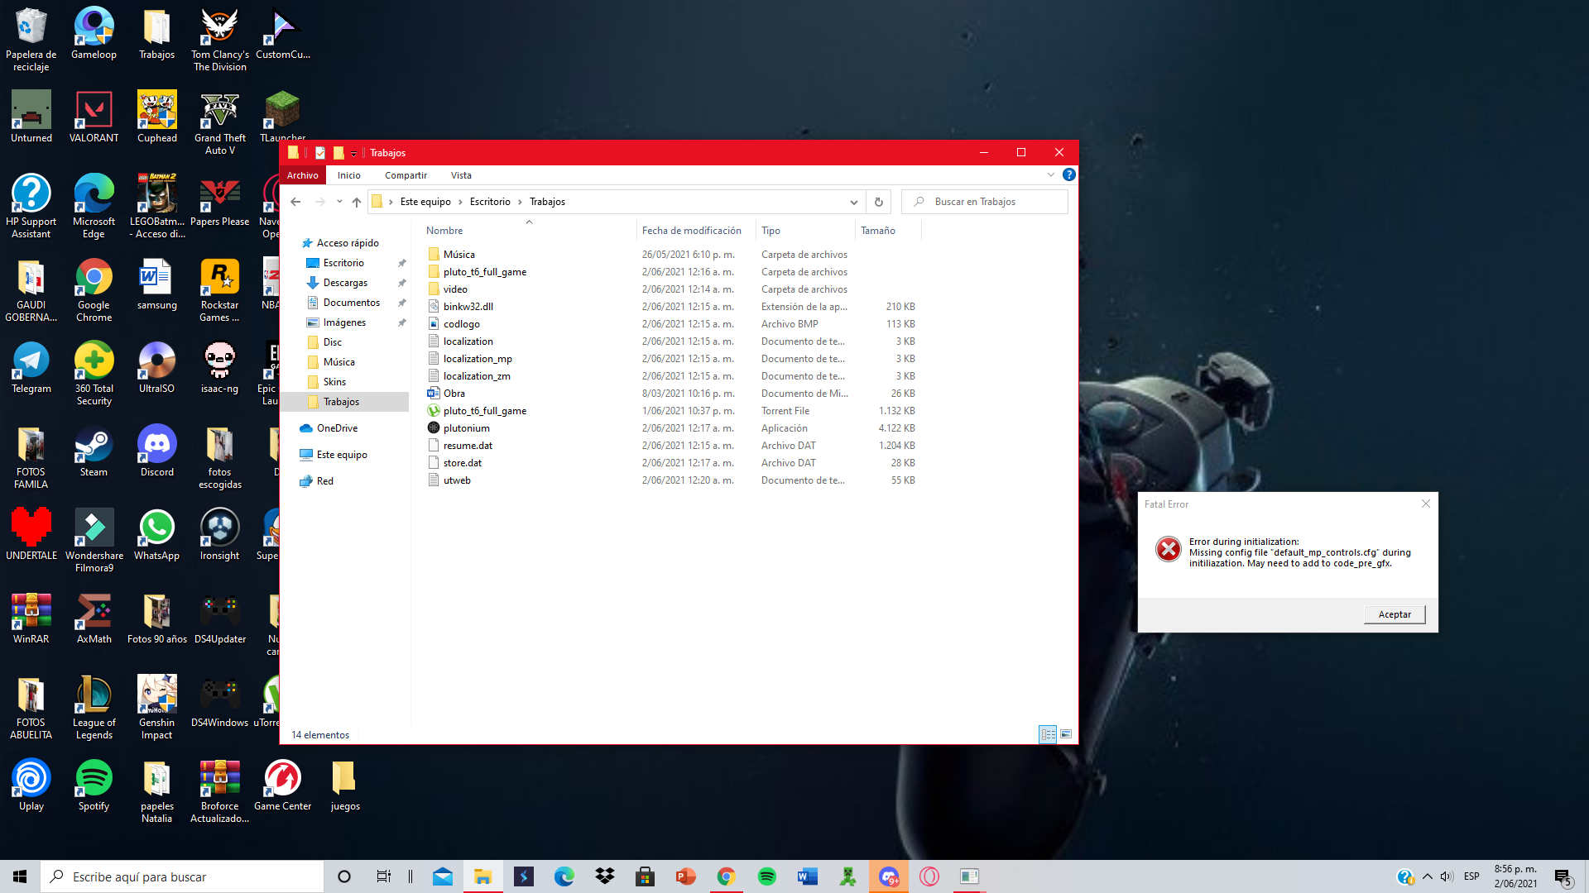Sort files by Nombre column header
The height and width of the screenshot is (893, 1589).
[528, 231]
